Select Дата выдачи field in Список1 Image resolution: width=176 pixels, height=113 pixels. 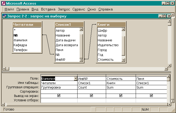(67, 40)
